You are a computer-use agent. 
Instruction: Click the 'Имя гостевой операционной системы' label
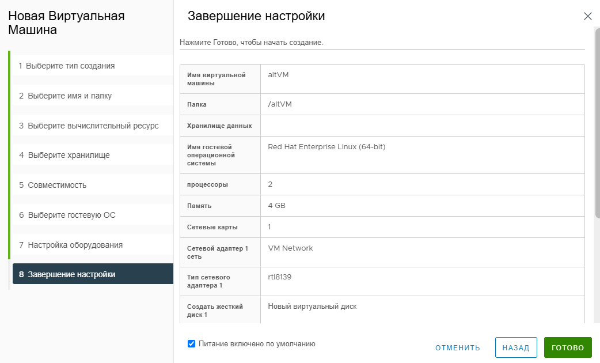(x=211, y=154)
